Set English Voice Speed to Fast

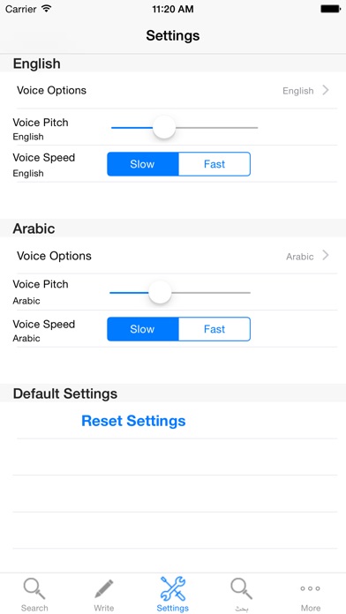(214, 164)
